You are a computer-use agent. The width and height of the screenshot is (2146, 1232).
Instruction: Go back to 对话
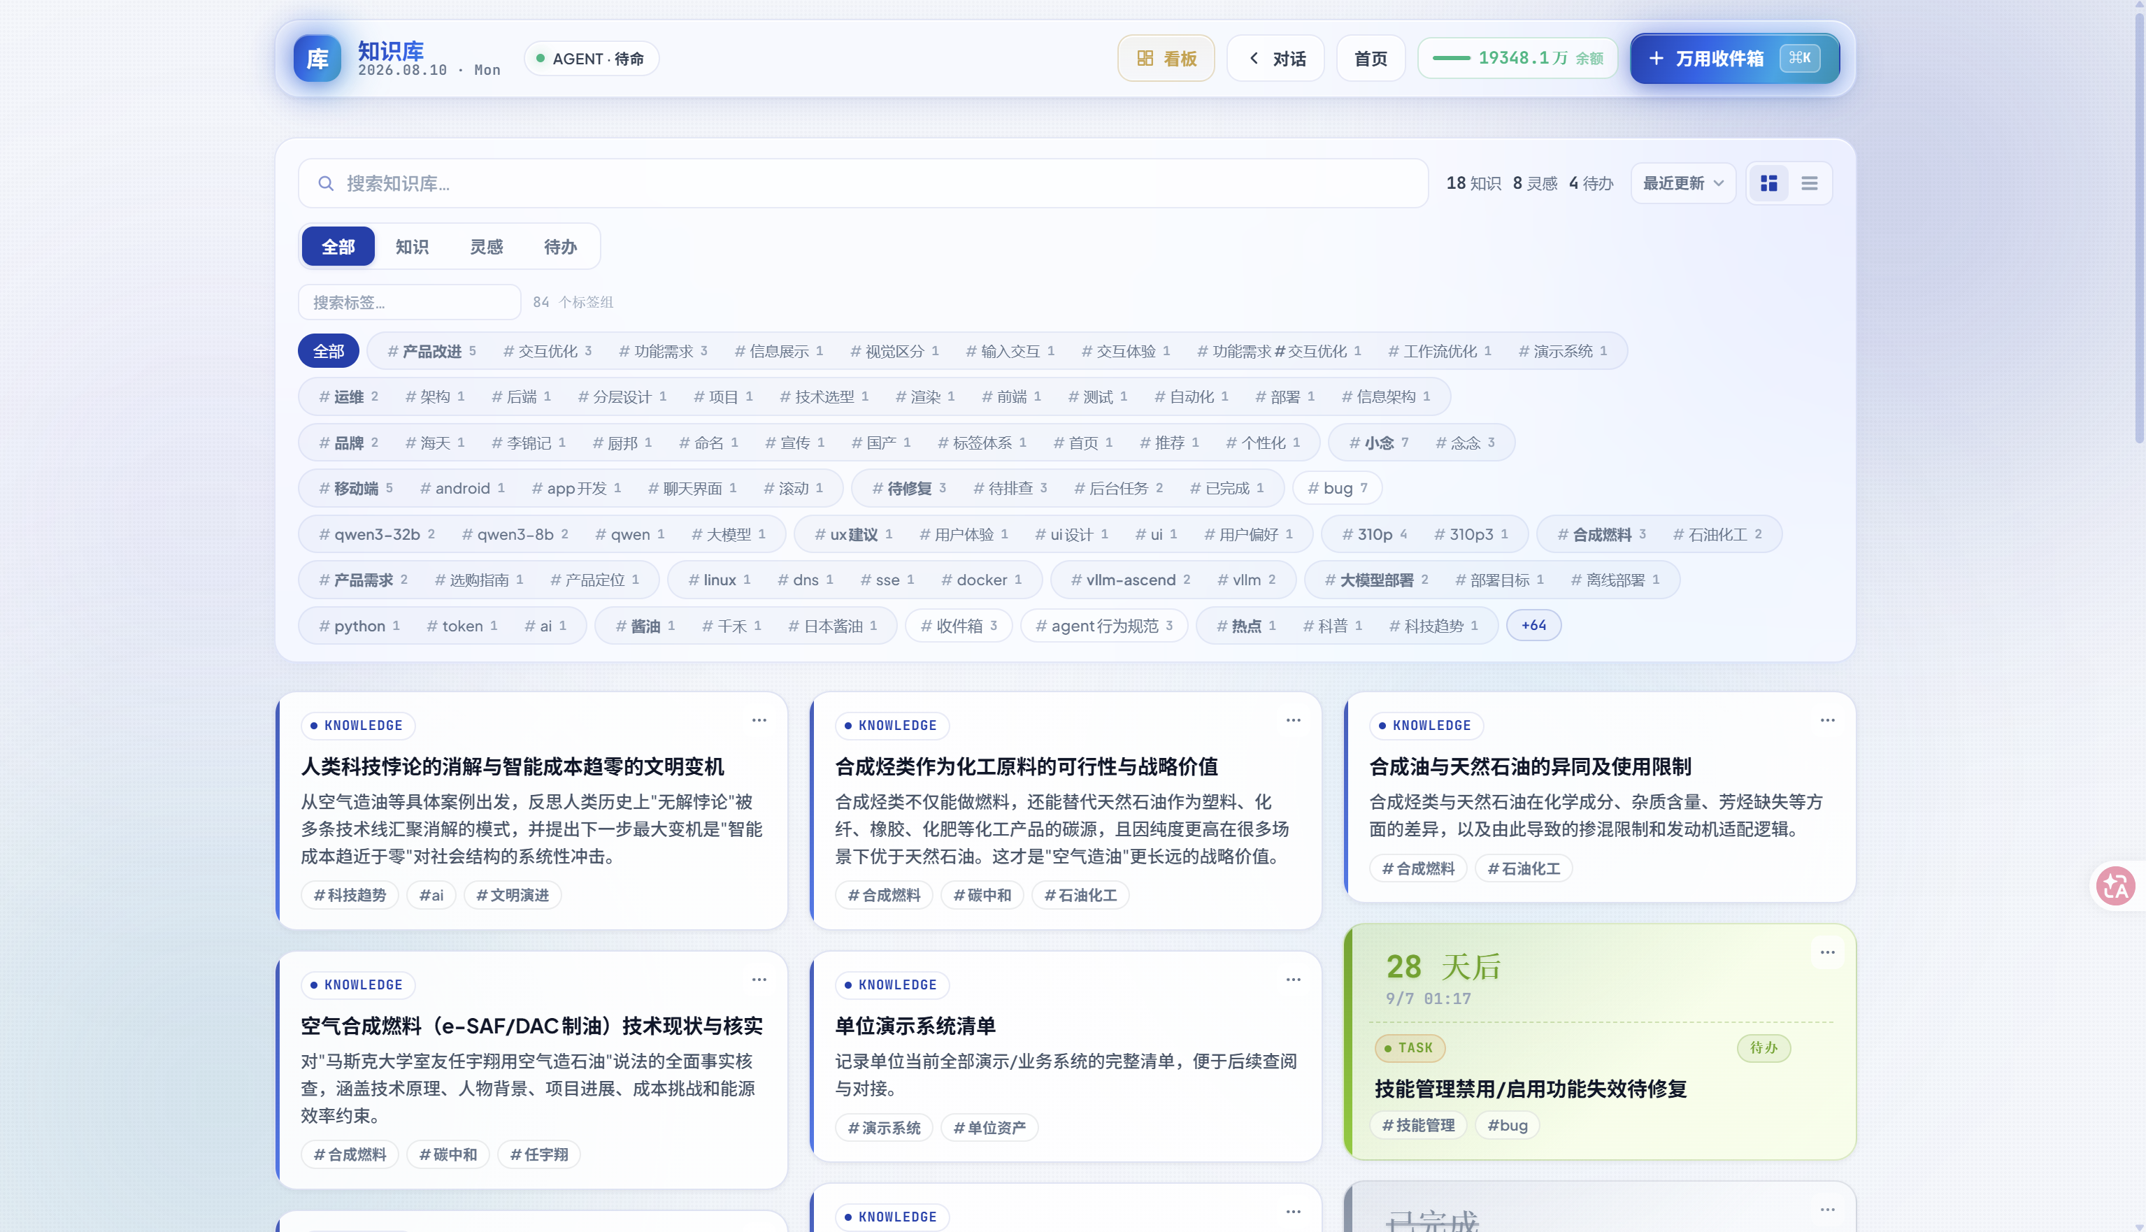point(1275,59)
